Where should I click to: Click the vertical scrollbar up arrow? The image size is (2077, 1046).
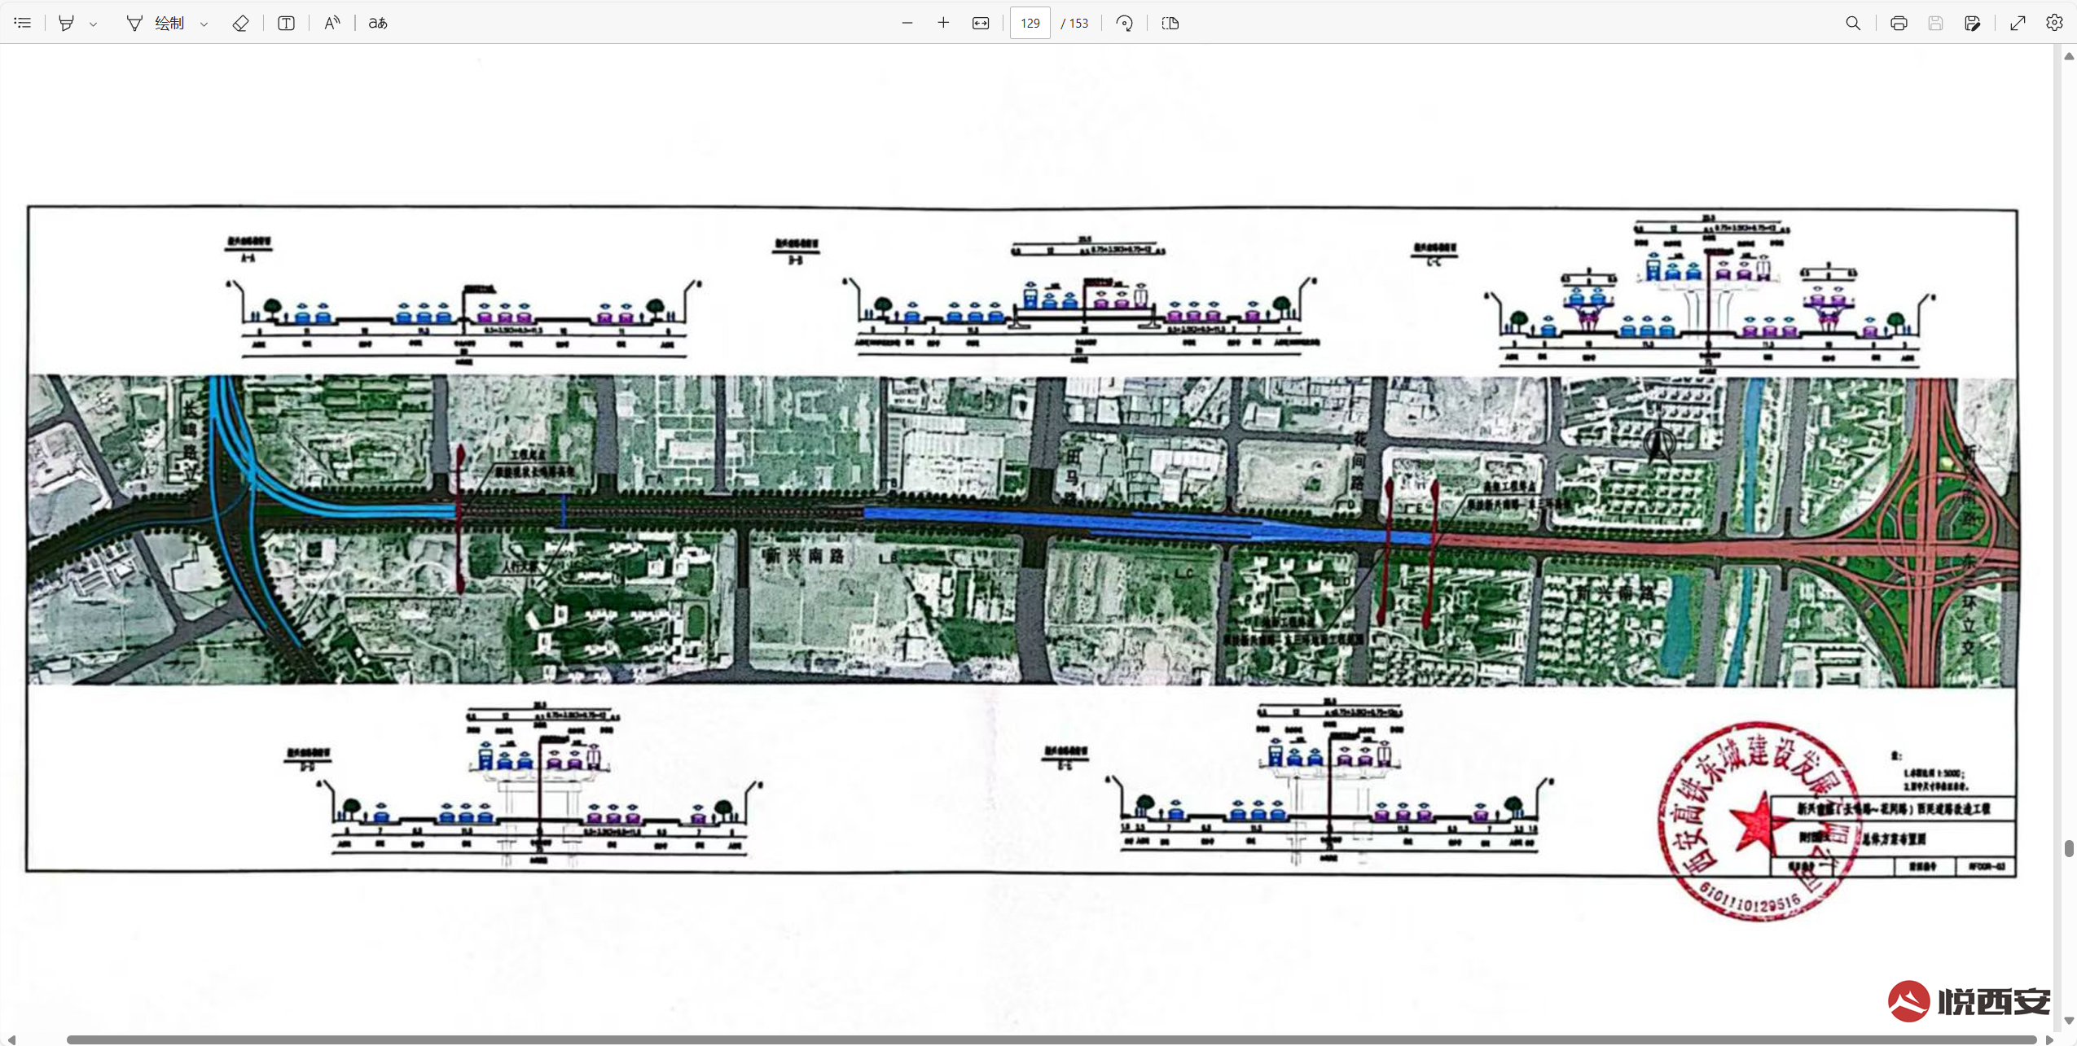pos(2069,55)
